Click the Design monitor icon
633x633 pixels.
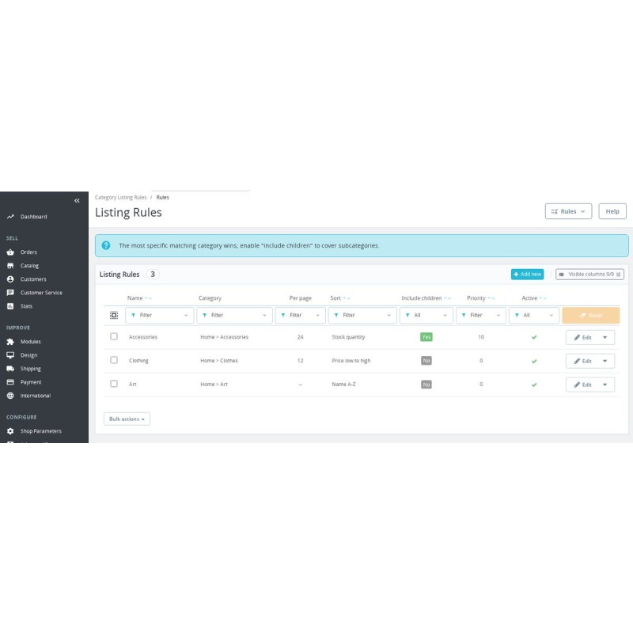point(10,355)
